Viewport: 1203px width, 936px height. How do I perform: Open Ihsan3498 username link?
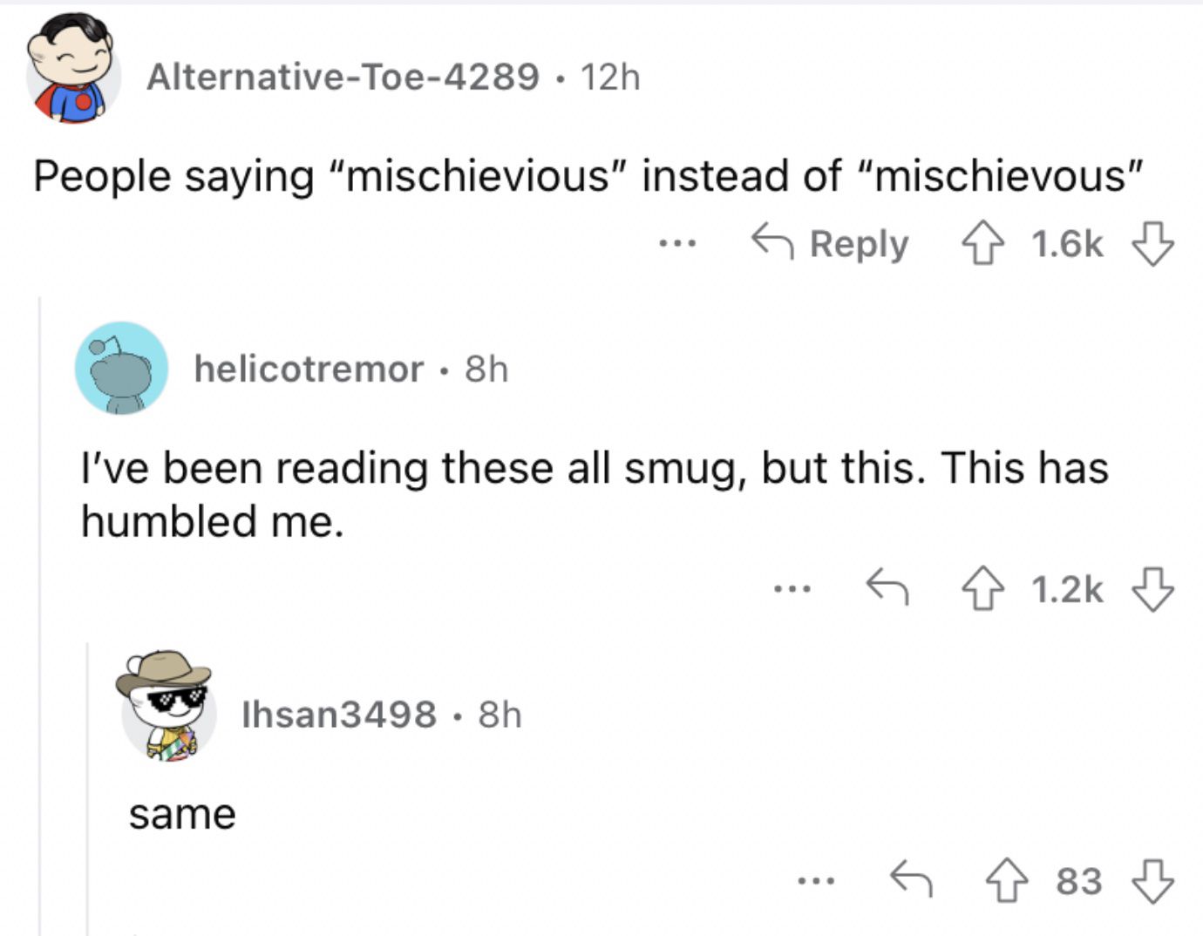coord(339,715)
